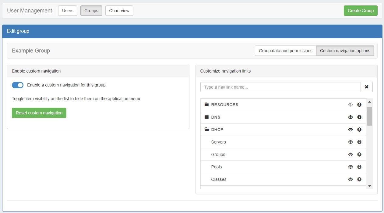Show the hidden RESOURCES nav item
Viewport: 384px width, 213px height.
351,105
